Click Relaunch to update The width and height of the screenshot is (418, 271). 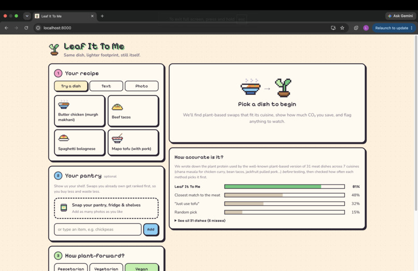pyautogui.click(x=392, y=27)
